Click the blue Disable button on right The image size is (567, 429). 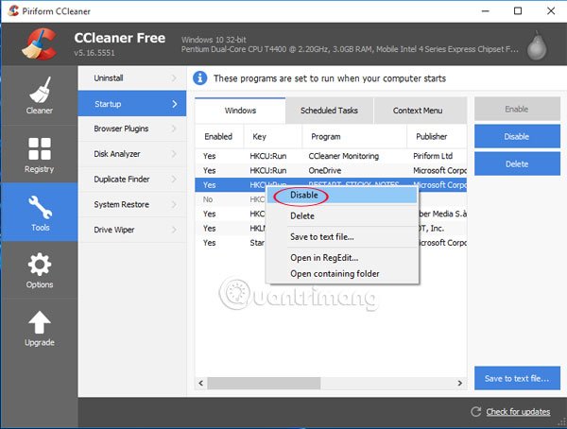tap(517, 136)
